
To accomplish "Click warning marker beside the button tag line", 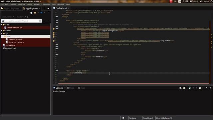I will click(54, 29).
